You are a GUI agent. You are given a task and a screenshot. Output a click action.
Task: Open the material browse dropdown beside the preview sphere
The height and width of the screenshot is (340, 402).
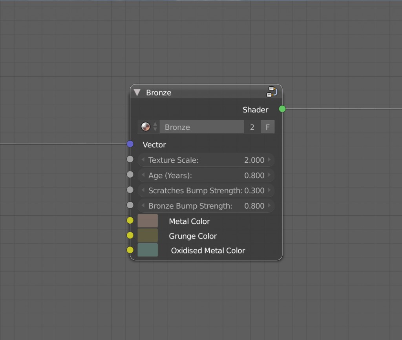pos(155,127)
